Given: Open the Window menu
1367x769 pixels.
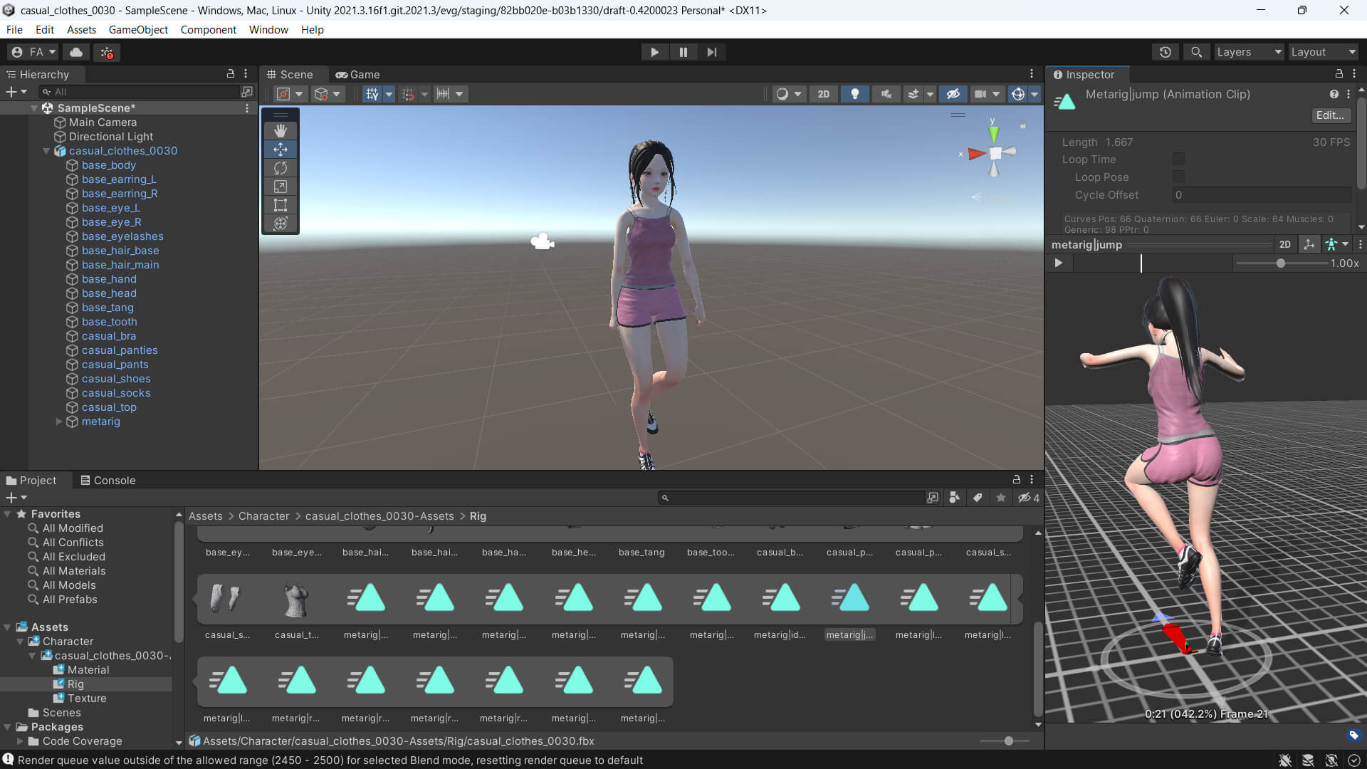Looking at the screenshot, I should 268,29.
